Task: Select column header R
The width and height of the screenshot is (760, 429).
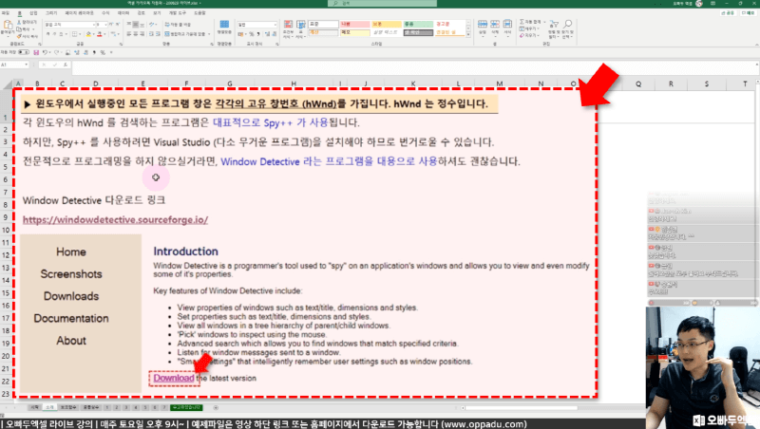Action: point(671,84)
